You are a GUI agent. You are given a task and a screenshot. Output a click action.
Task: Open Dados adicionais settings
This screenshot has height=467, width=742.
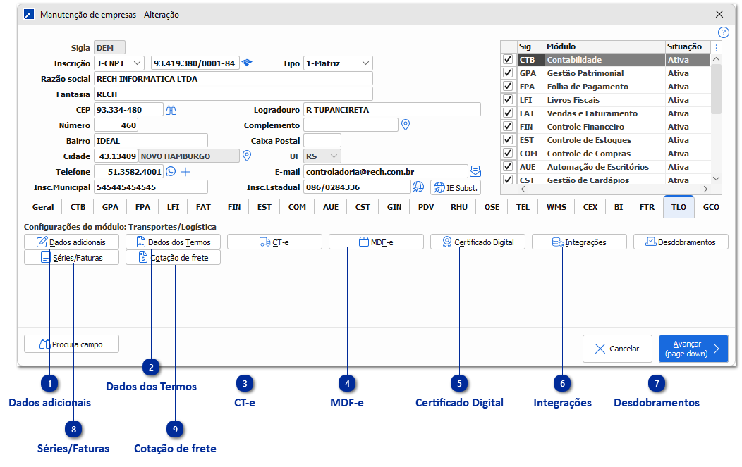click(71, 242)
